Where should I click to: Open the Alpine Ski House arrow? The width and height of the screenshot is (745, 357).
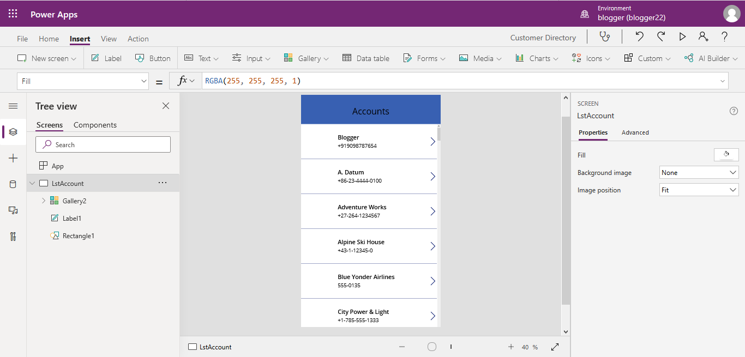point(433,246)
